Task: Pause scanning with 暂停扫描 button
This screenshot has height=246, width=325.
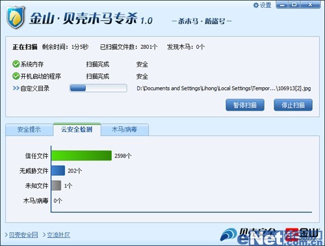Action: [x=245, y=105]
